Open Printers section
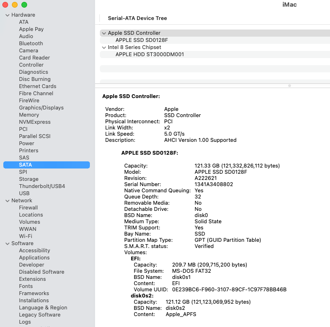Viewport: 330px width, 327px height. (x=29, y=150)
